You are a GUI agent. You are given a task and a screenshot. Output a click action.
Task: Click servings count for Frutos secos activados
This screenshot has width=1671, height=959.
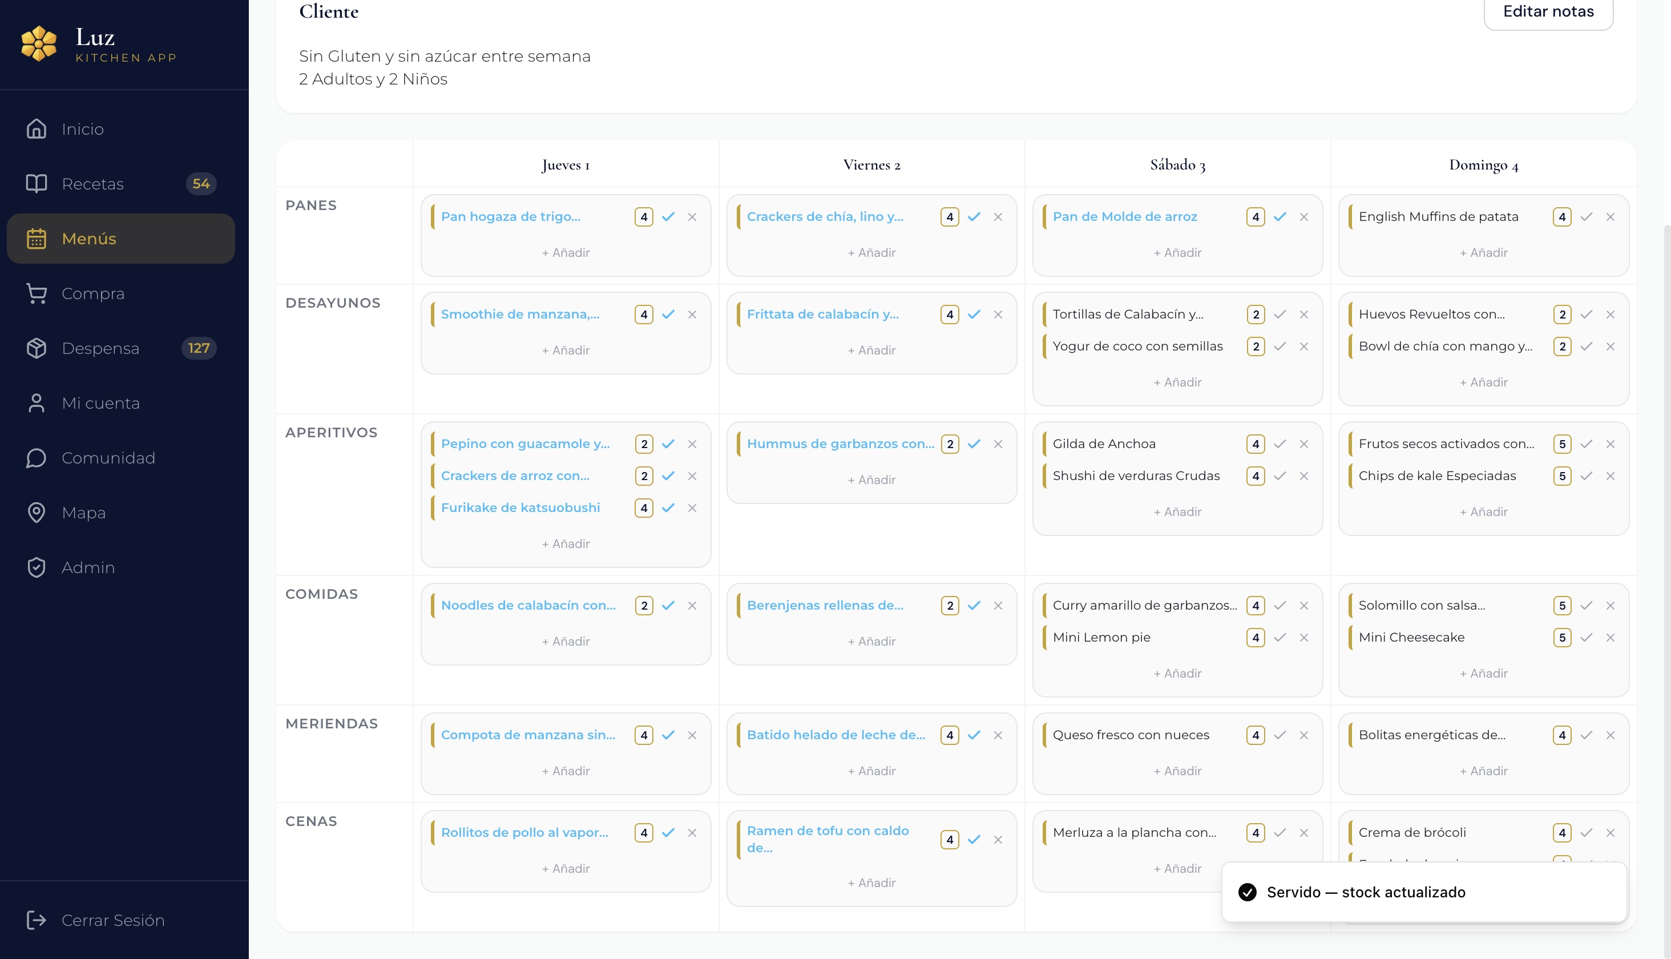point(1563,444)
